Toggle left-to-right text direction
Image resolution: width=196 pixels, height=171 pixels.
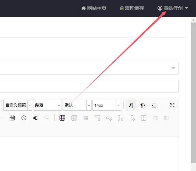click(x=131, y=105)
